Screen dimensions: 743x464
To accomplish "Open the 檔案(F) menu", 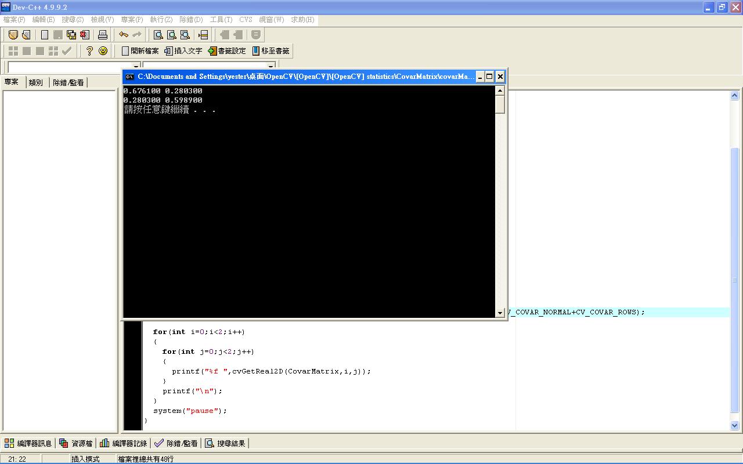I will (x=15, y=20).
